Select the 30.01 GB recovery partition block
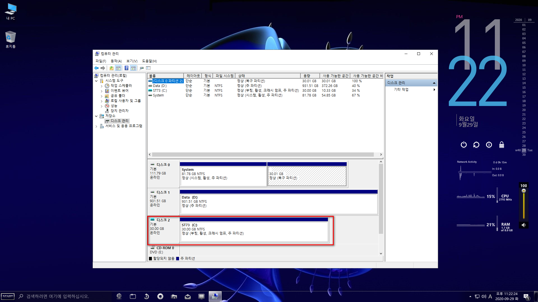538x302 pixels. pyautogui.click(x=307, y=174)
